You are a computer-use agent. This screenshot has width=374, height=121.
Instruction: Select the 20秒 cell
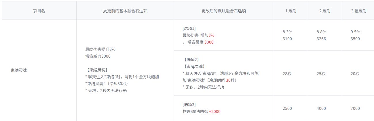(x=355, y=73)
